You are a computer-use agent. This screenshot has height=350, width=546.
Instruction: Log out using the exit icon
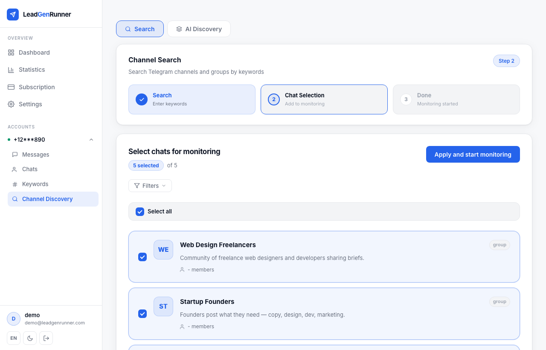pos(46,338)
